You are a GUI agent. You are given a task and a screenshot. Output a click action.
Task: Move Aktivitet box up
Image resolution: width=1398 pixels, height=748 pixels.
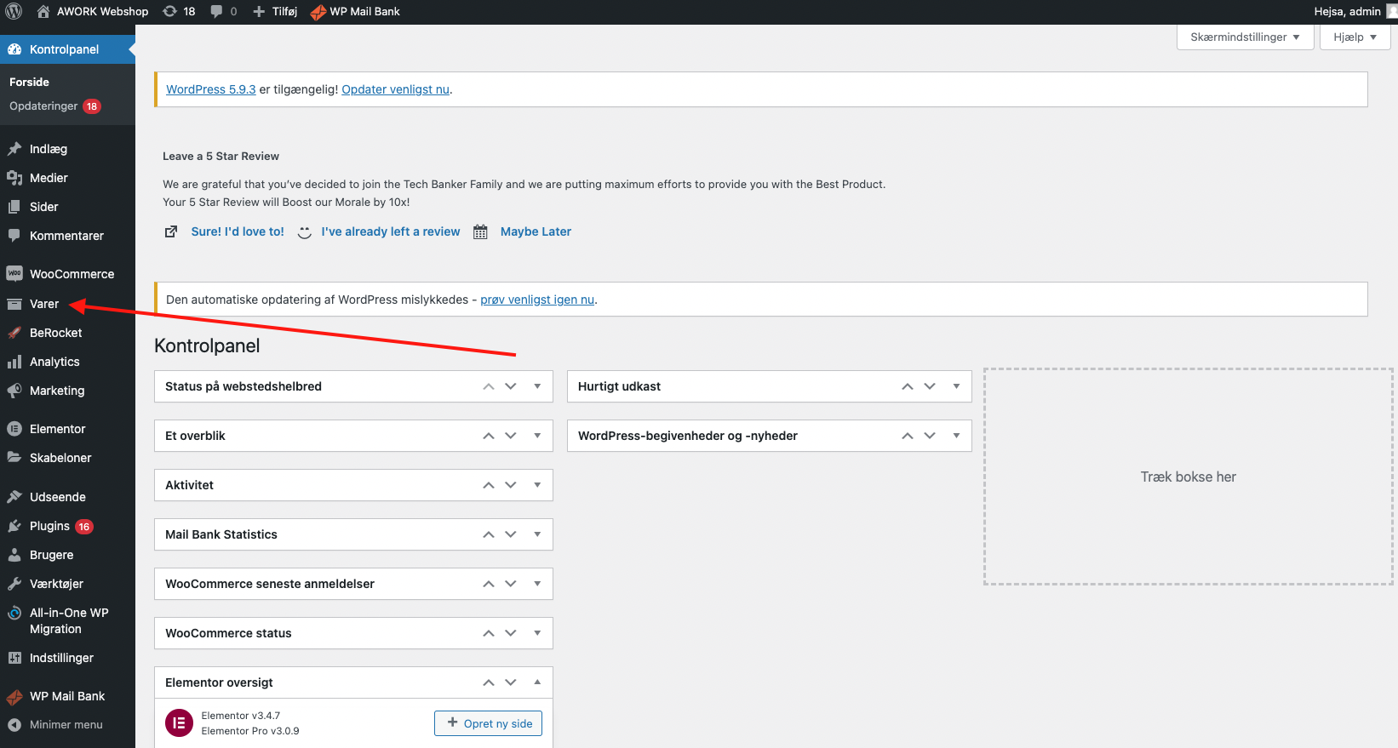(x=489, y=485)
